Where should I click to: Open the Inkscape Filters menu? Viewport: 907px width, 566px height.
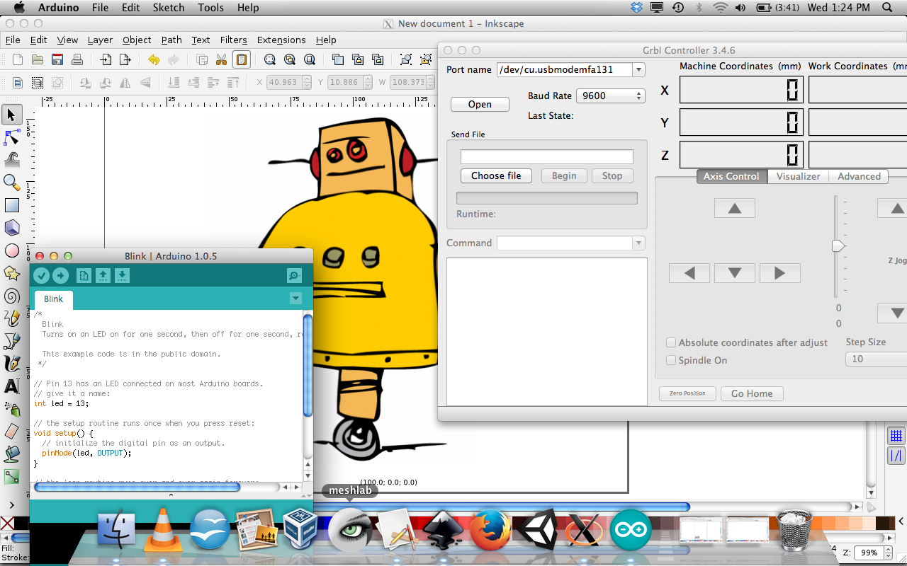(234, 40)
